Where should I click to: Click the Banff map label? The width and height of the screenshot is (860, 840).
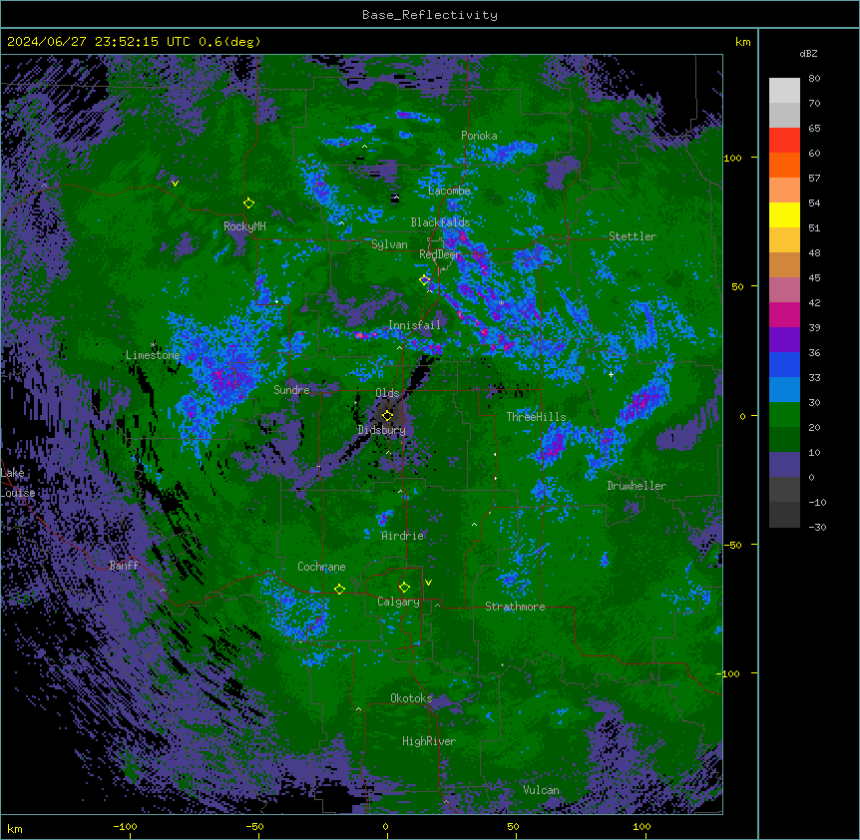click(124, 566)
